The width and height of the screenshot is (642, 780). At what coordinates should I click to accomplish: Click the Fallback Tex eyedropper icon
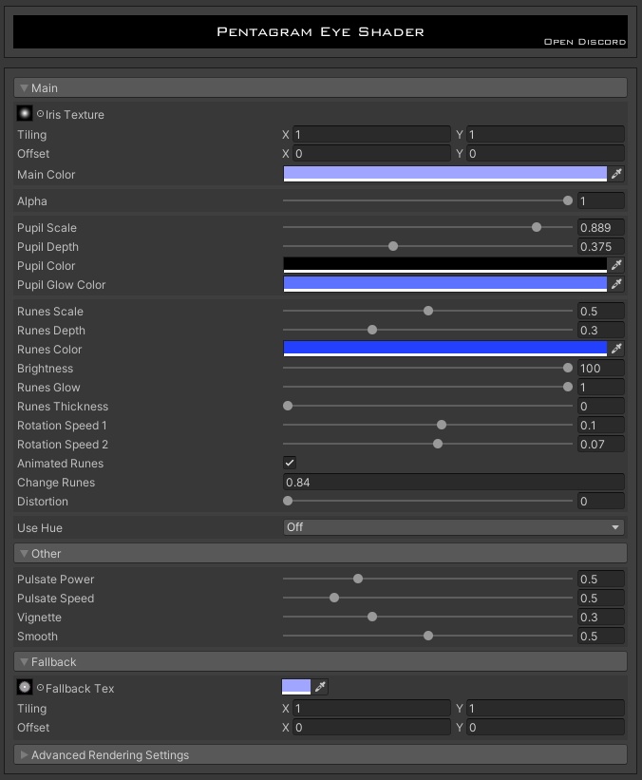pyautogui.click(x=321, y=687)
